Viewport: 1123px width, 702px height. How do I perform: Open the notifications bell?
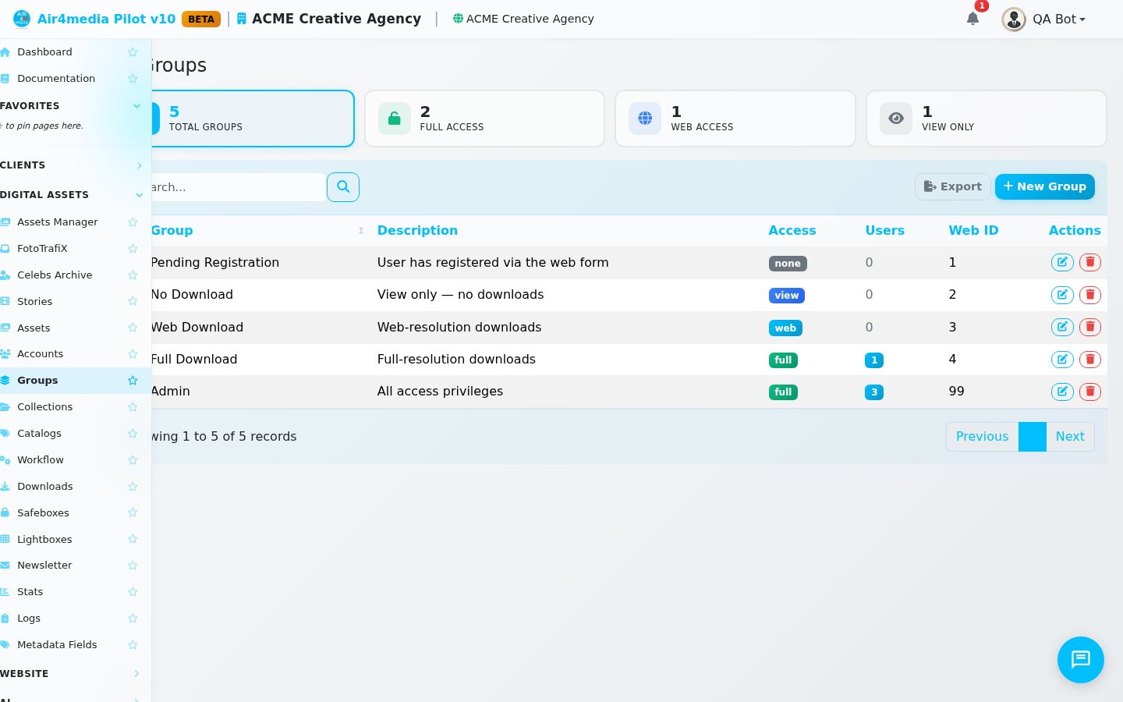pyautogui.click(x=972, y=19)
